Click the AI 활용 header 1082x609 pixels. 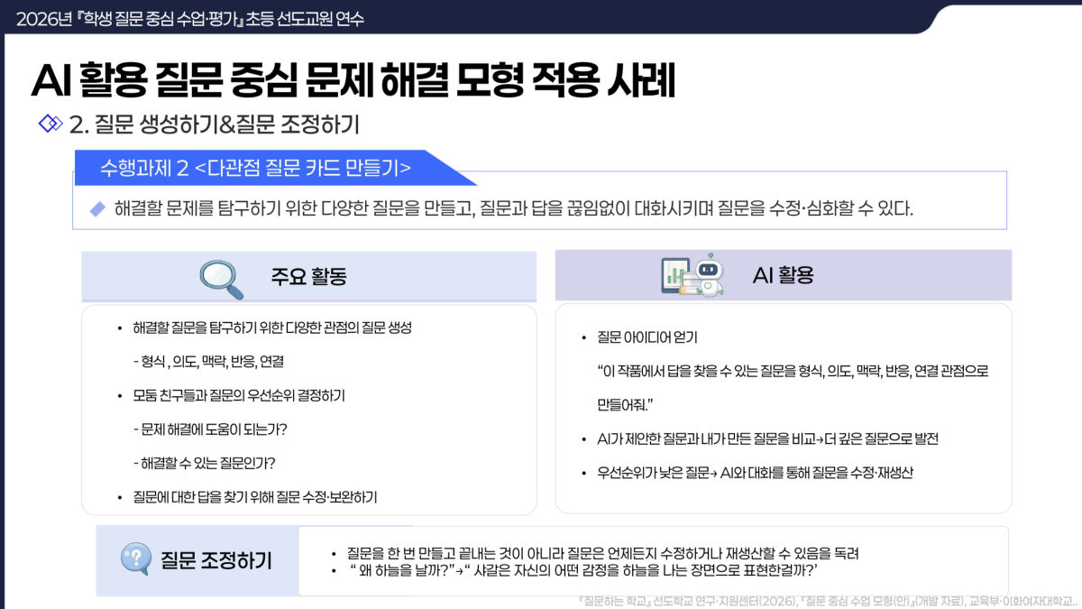point(783,275)
